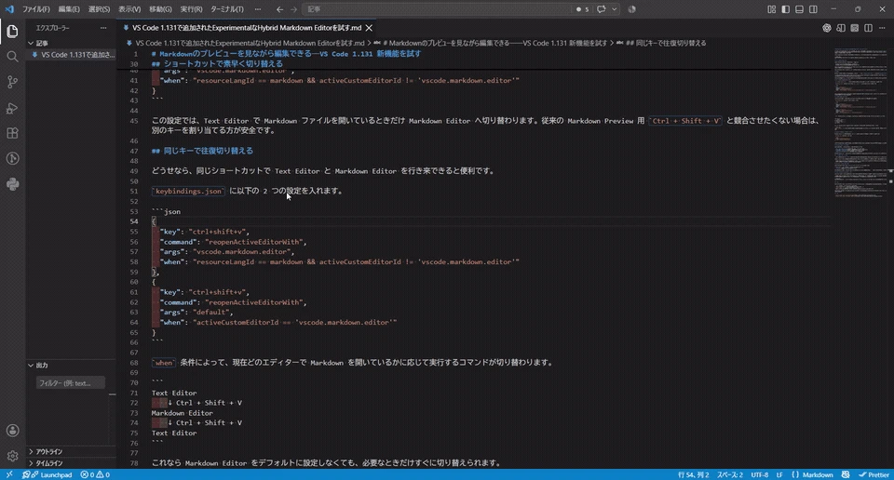This screenshot has width=894, height=480.
Task: Open Explorer panel More Actions ellipsis
Action: point(103,28)
